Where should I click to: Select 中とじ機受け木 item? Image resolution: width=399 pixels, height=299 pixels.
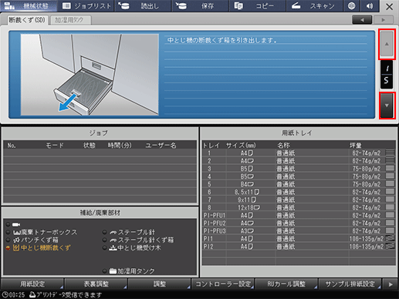pos(135,247)
